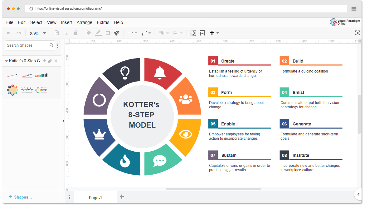Select the Line Color pencil icon
The height and width of the screenshot is (207, 365).
(x=98, y=33)
